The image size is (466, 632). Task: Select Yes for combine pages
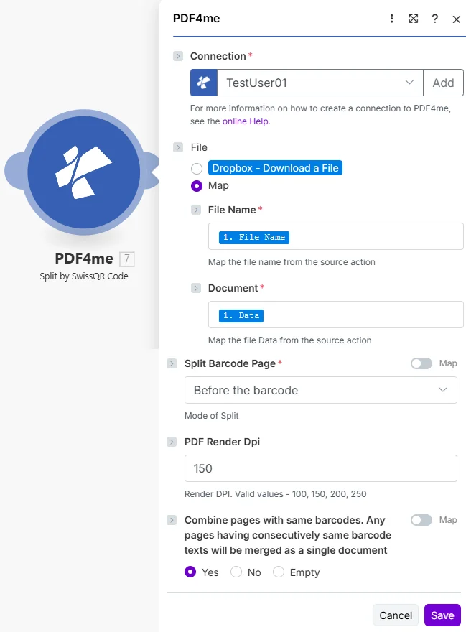(x=190, y=572)
